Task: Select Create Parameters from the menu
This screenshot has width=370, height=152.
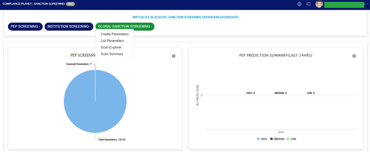Action: point(115,34)
